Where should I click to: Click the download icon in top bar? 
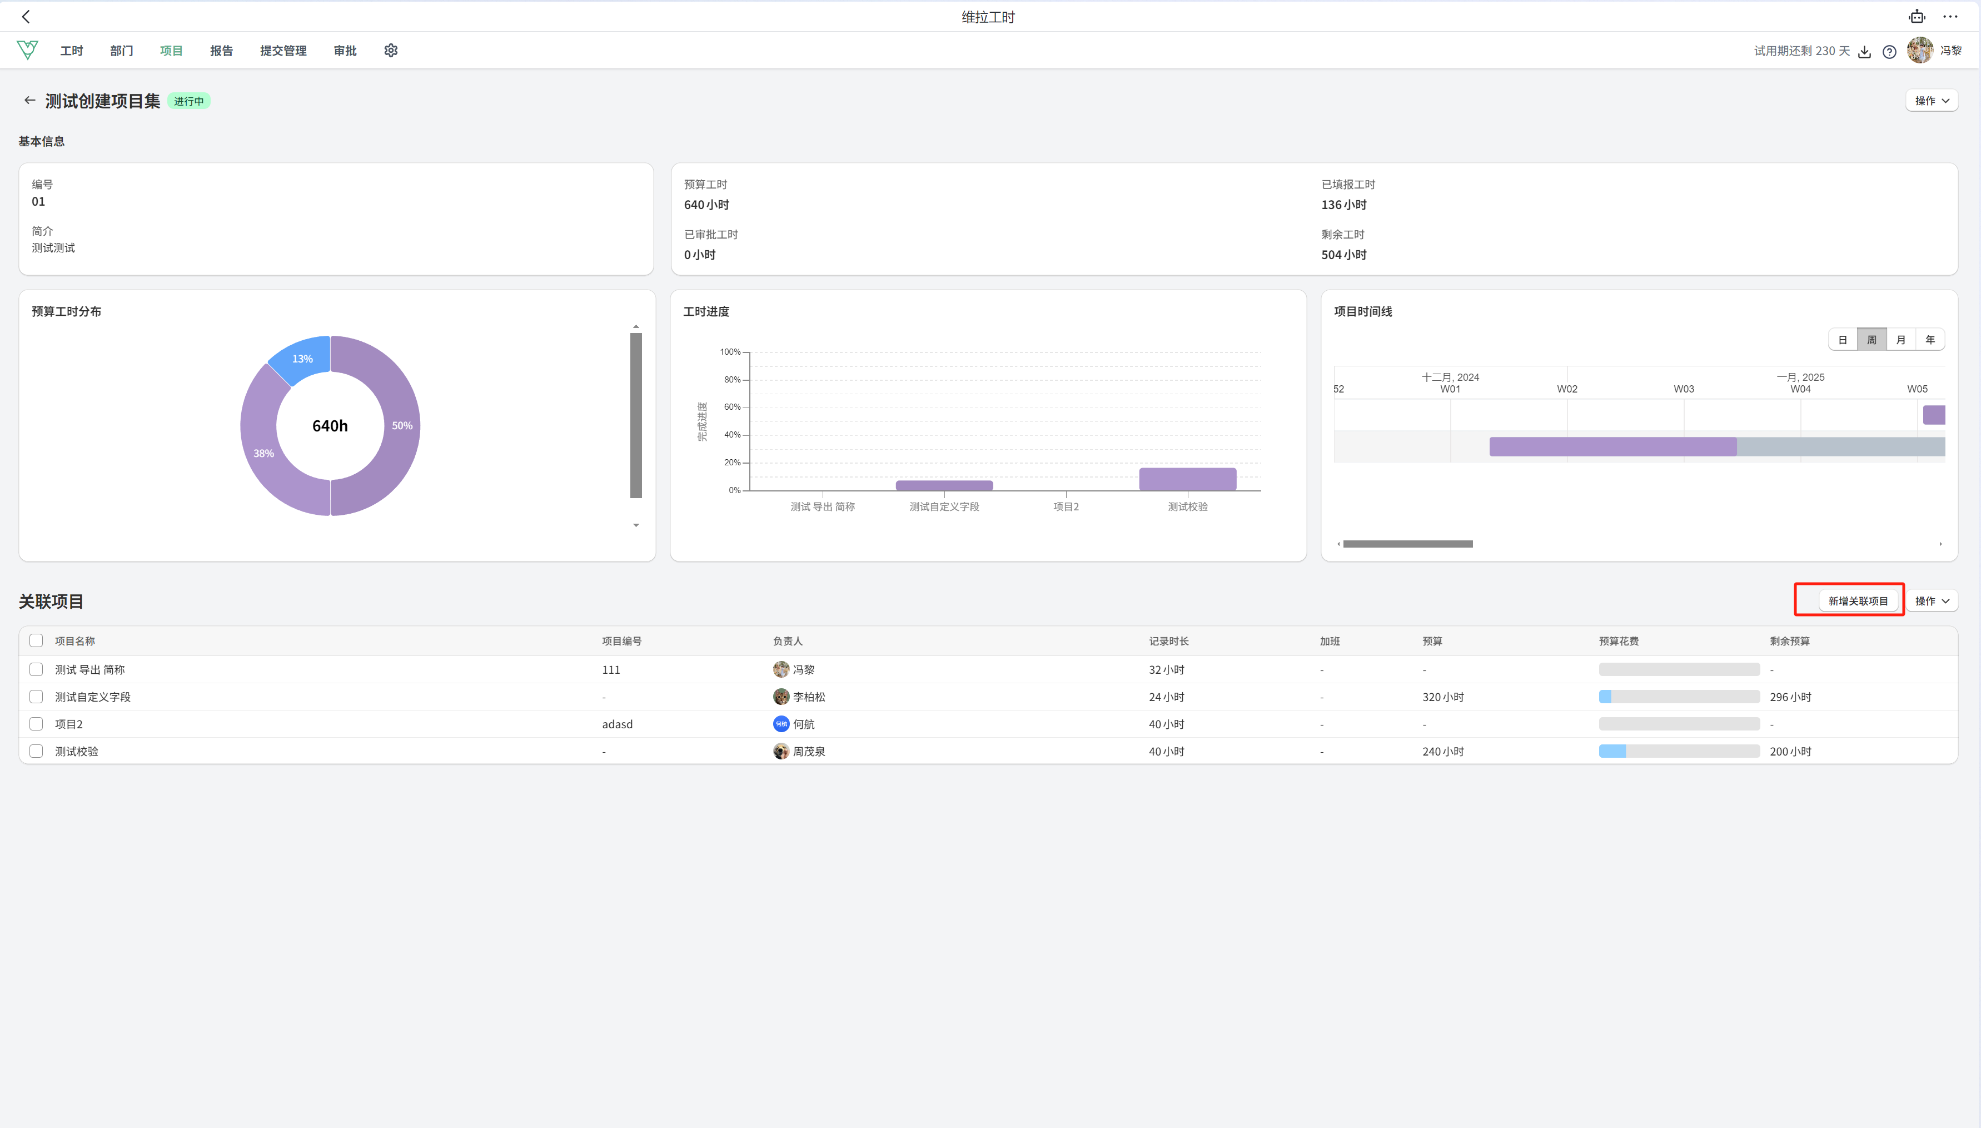(1865, 51)
